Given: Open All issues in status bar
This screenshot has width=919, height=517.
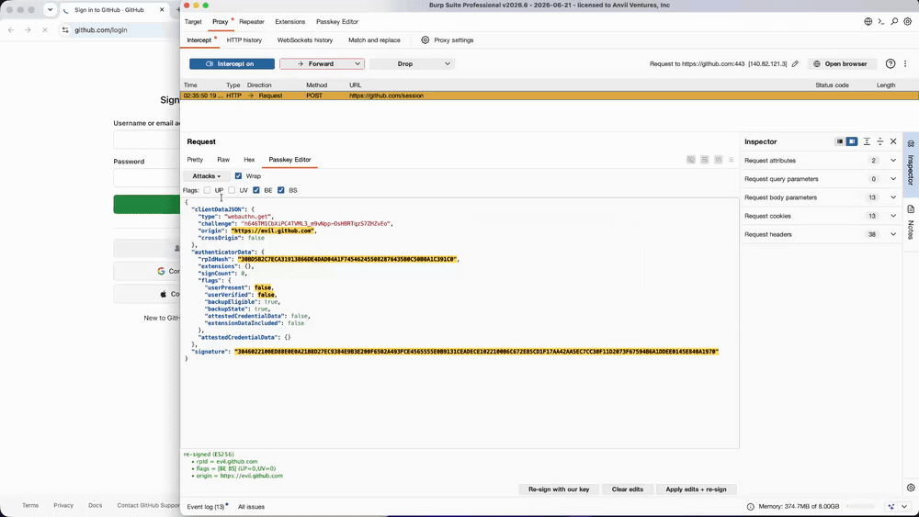Looking at the screenshot, I should pos(251,507).
